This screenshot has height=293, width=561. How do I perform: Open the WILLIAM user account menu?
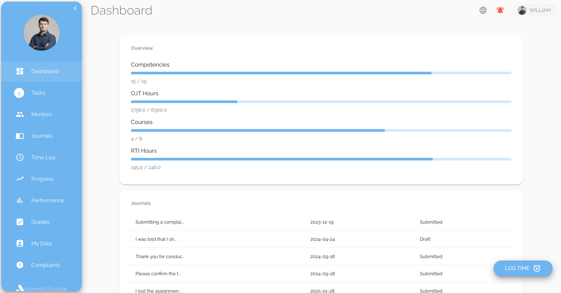[534, 10]
